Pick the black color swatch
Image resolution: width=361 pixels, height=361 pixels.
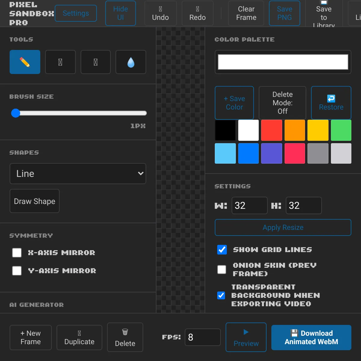tap(225, 130)
